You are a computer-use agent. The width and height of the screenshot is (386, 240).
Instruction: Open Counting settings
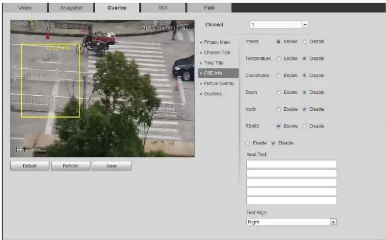213,94
